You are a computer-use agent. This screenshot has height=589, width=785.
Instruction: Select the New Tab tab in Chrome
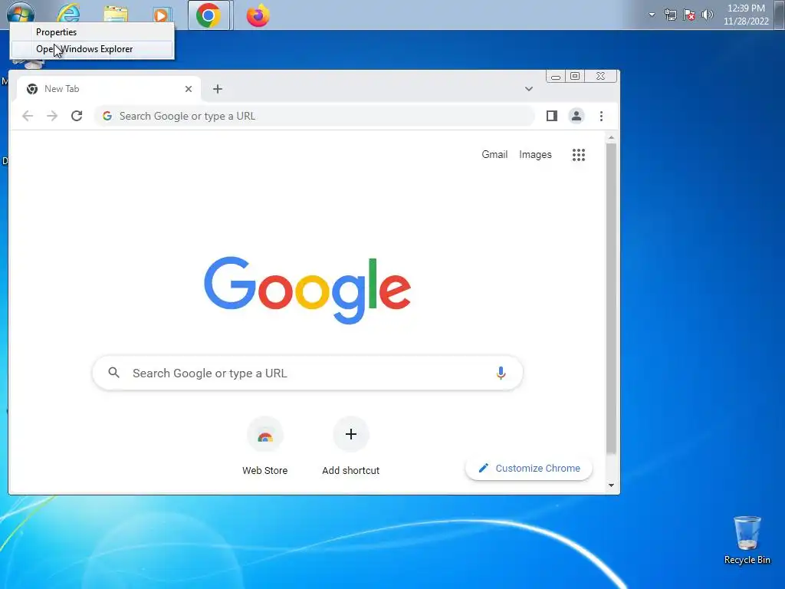point(109,89)
